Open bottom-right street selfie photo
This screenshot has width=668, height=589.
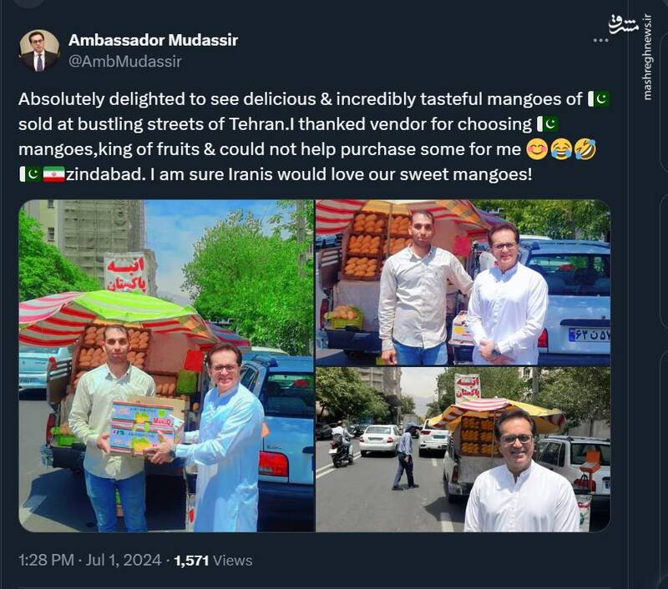(x=463, y=450)
